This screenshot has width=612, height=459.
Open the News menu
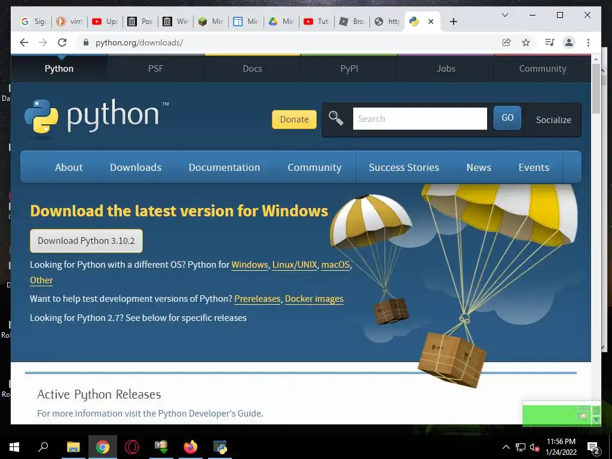point(479,167)
